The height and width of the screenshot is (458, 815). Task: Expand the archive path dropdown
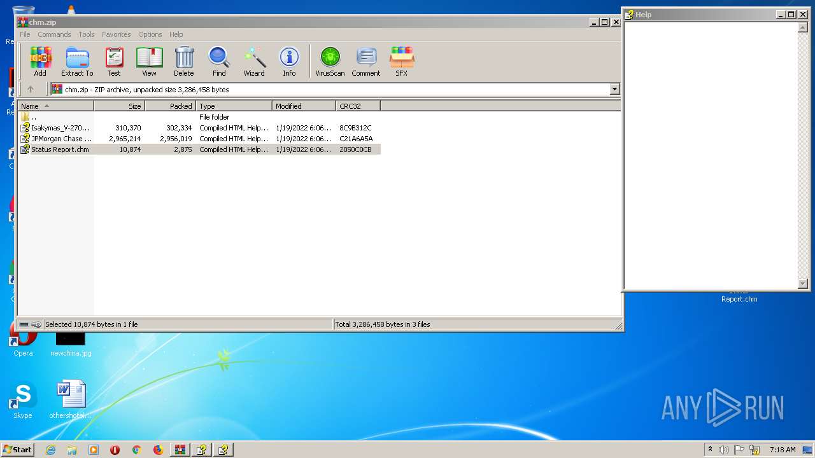(614, 90)
